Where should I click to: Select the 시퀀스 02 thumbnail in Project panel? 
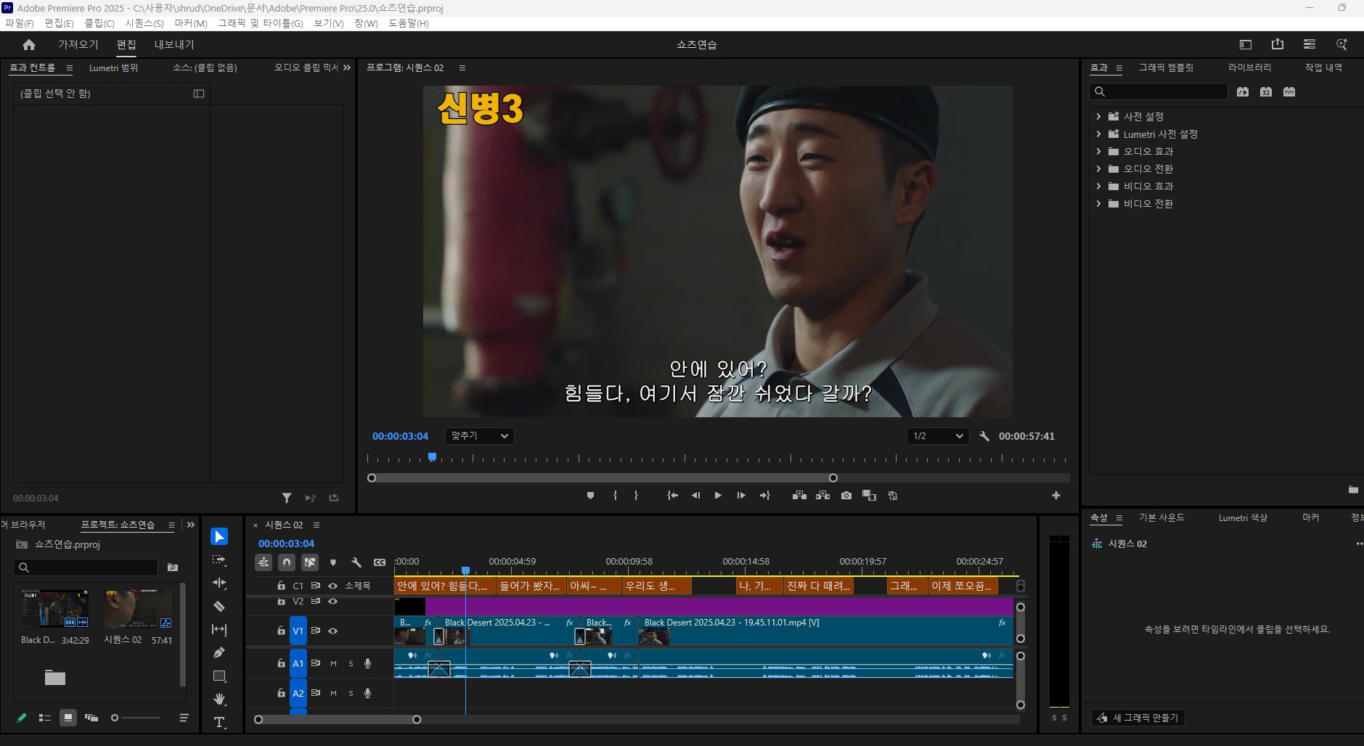(x=138, y=609)
